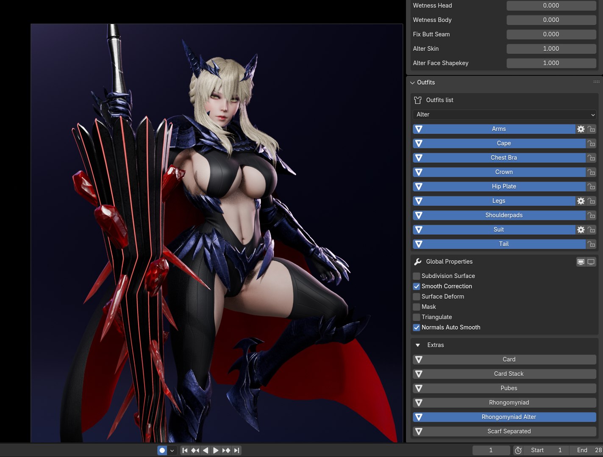Viewport: 603px width, 457px height.
Task: Play the animation forward
Action: (x=216, y=450)
